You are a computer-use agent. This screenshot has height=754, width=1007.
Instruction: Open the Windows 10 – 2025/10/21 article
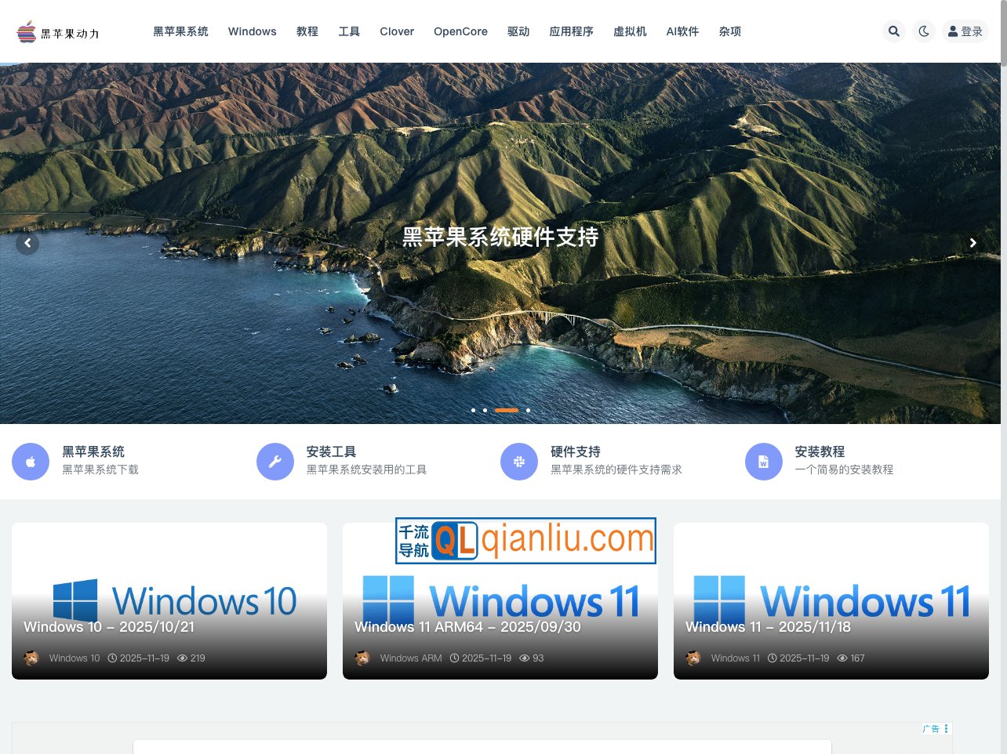tap(109, 627)
